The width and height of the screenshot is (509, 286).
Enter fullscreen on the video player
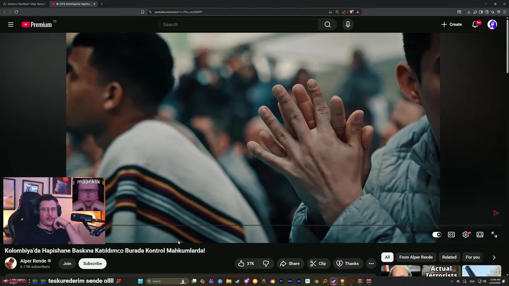click(494, 235)
